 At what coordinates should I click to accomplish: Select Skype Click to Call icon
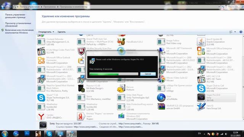click(201, 88)
